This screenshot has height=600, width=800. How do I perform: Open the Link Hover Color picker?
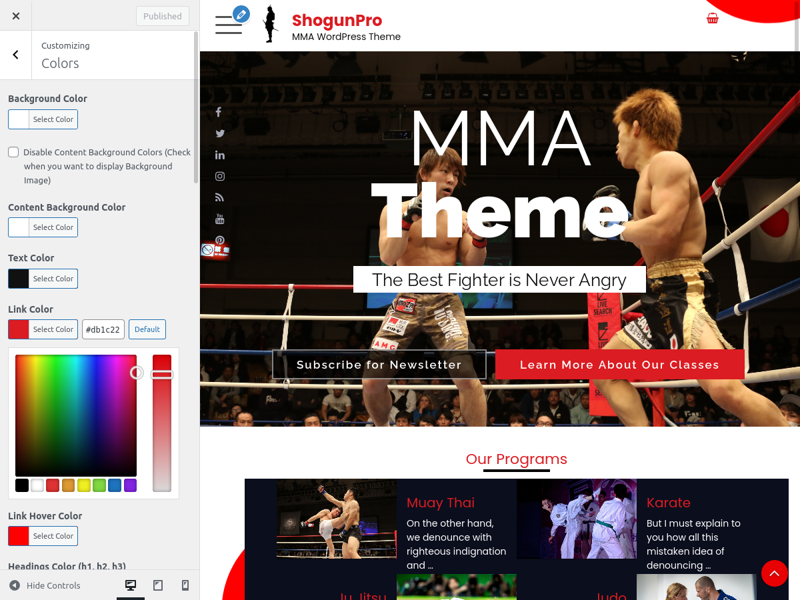click(43, 536)
